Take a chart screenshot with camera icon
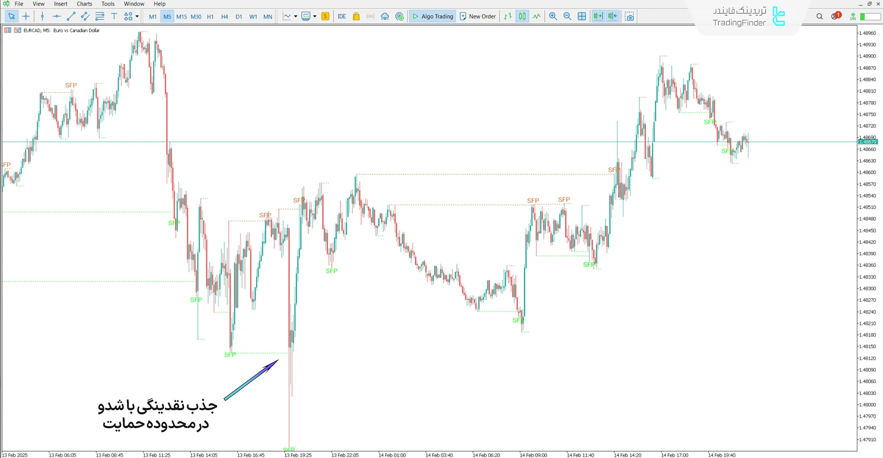The width and height of the screenshot is (883, 458). pyautogui.click(x=630, y=17)
